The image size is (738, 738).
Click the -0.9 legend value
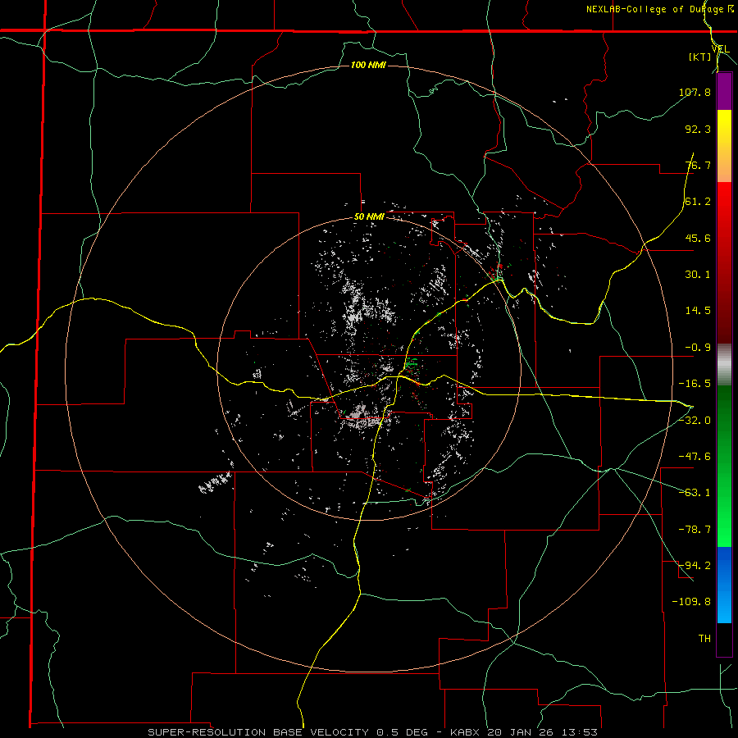pos(698,348)
